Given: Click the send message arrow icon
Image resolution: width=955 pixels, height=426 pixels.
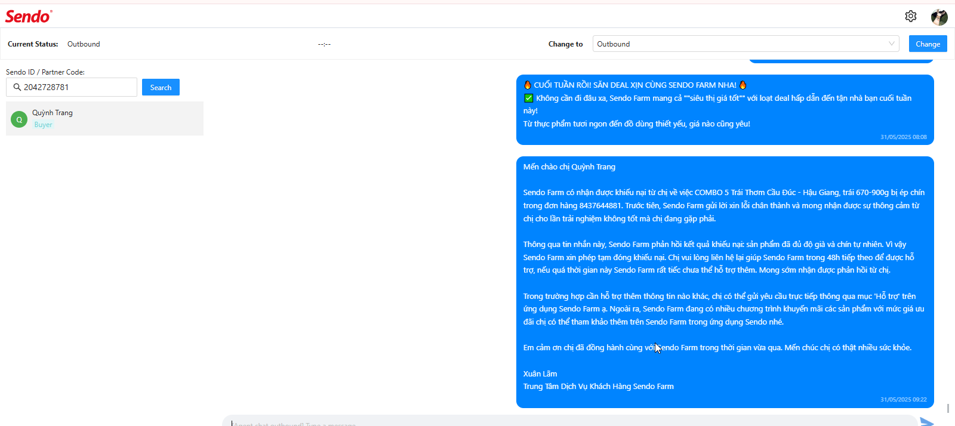Looking at the screenshot, I should pos(927,422).
